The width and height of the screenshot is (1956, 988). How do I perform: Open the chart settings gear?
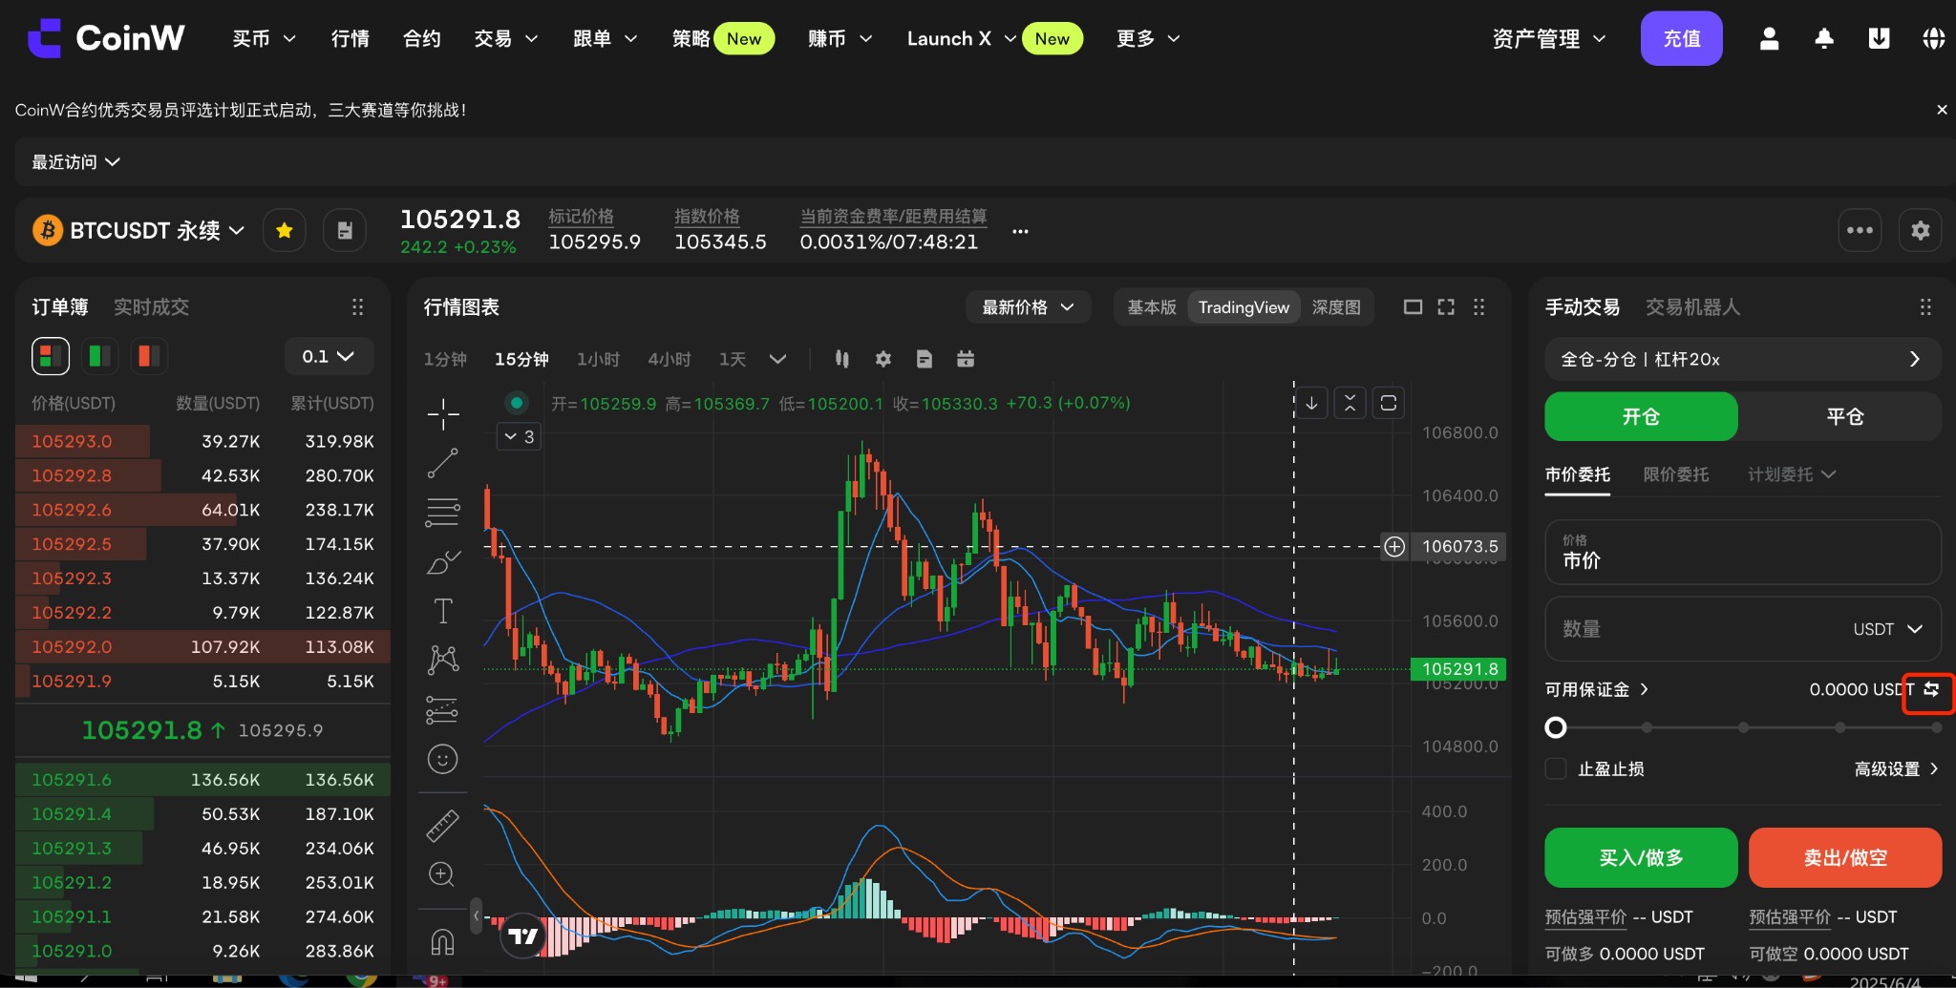click(883, 359)
